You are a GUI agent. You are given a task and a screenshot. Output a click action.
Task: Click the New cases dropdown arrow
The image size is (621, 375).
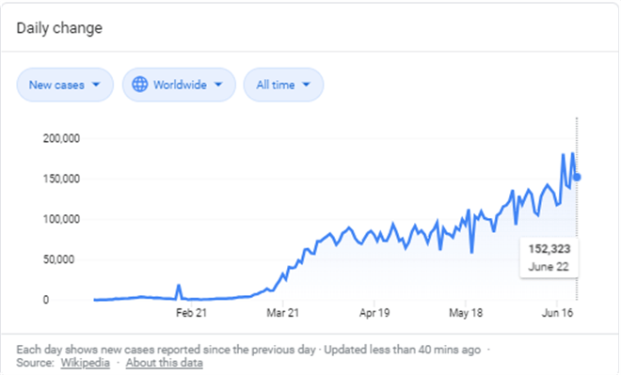96,85
